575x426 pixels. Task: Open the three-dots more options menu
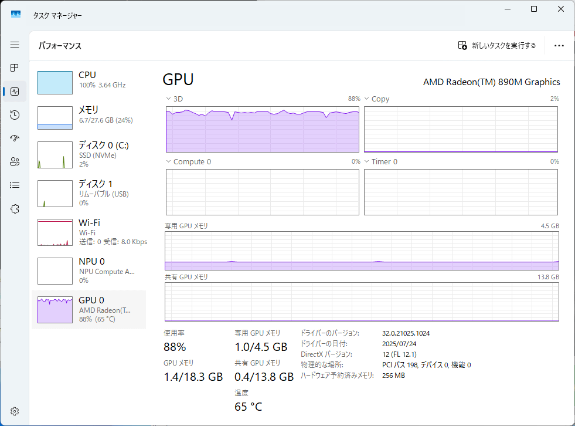[559, 46]
